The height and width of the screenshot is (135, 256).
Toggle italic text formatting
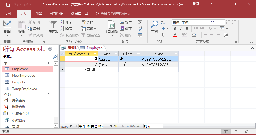click(x=181, y=29)
